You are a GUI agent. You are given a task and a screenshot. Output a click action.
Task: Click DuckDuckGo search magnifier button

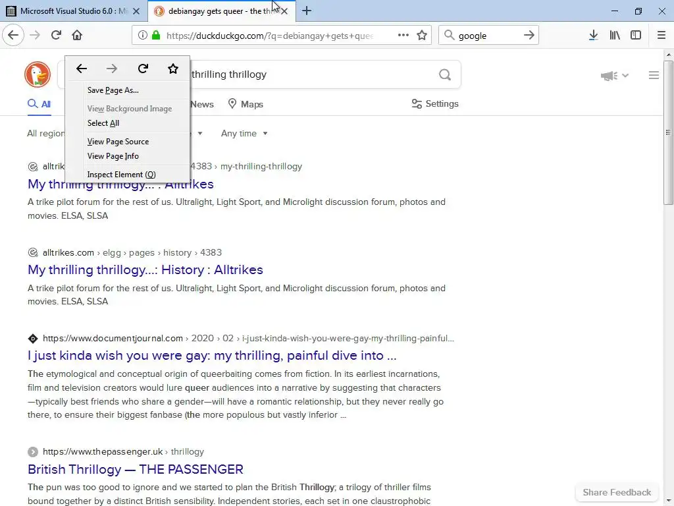coord(445,75)
